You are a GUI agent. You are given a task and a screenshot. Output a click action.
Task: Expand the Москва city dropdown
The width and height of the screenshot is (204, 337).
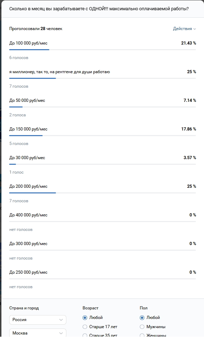[x=38, y=333]
